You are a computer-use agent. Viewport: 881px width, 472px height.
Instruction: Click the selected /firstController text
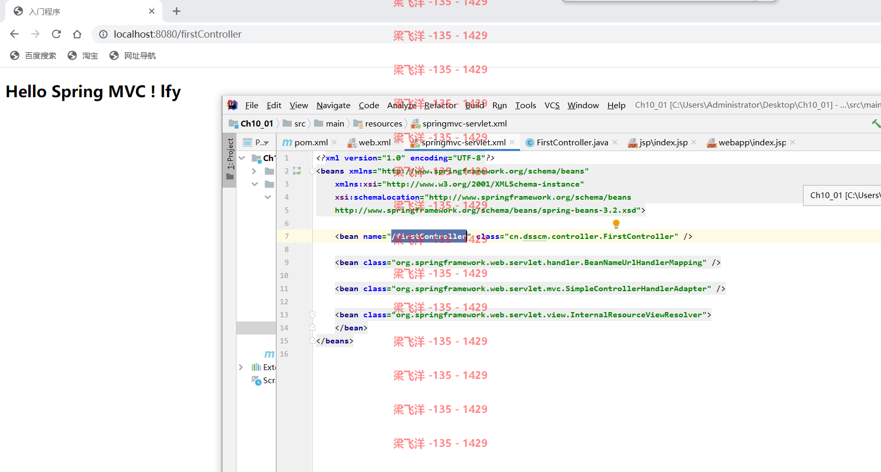pos(429,236)
